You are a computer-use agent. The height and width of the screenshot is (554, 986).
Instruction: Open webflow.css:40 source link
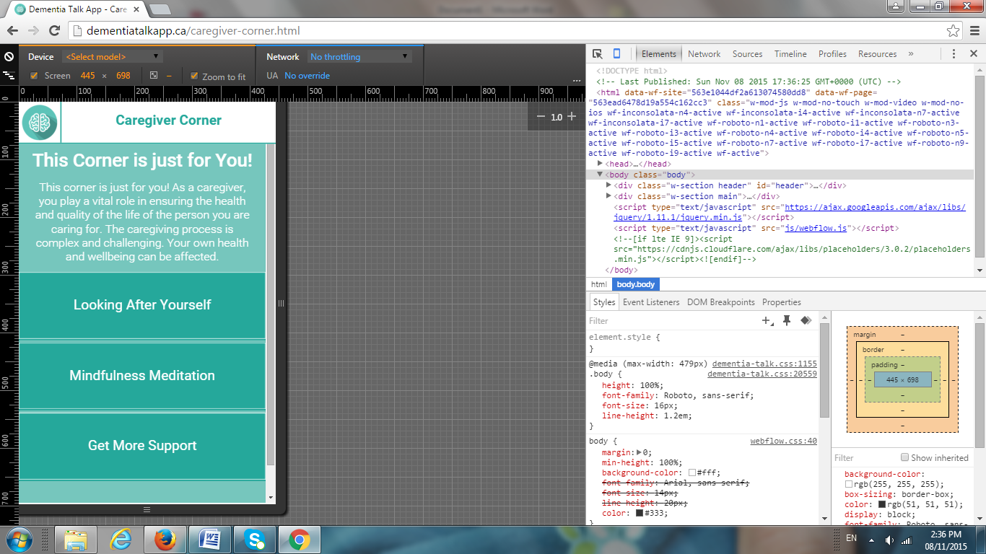[783, 441]
